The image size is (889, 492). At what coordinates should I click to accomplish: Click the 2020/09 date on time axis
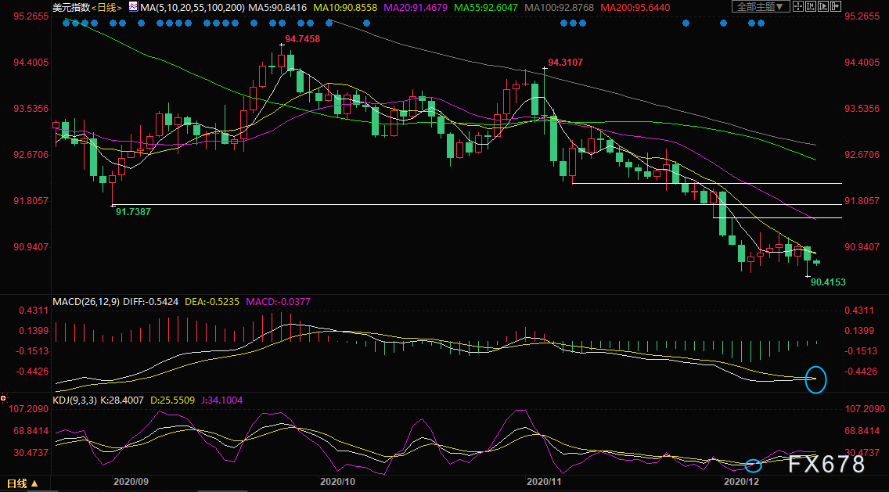[x=131, y=483]
